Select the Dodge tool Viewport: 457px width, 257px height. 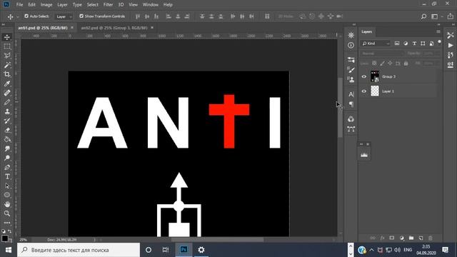click(x=7, y=158)
